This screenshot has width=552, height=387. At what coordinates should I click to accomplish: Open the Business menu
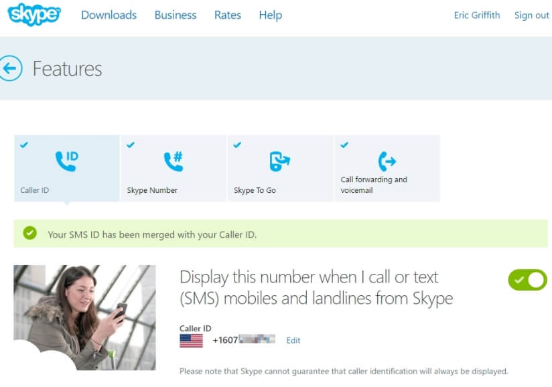coord(175,15)
